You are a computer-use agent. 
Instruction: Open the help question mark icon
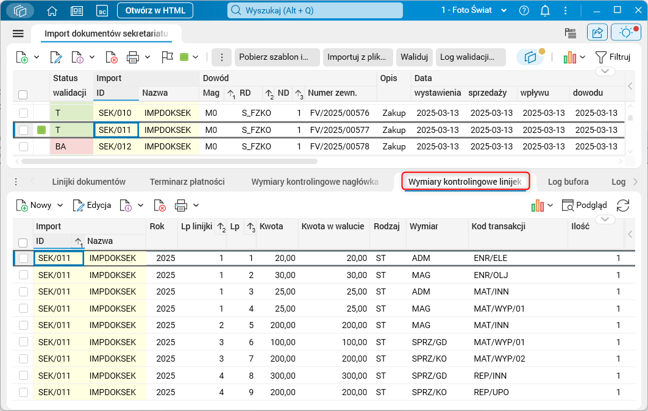[524, 10]
